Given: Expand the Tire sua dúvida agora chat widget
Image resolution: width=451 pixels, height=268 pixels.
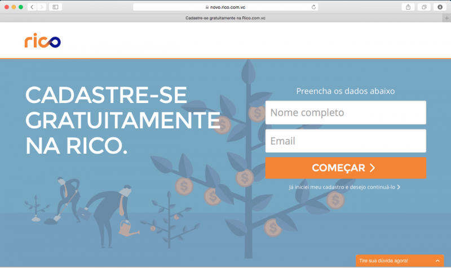Looking at the screenshot, I should tap(437, 261).
